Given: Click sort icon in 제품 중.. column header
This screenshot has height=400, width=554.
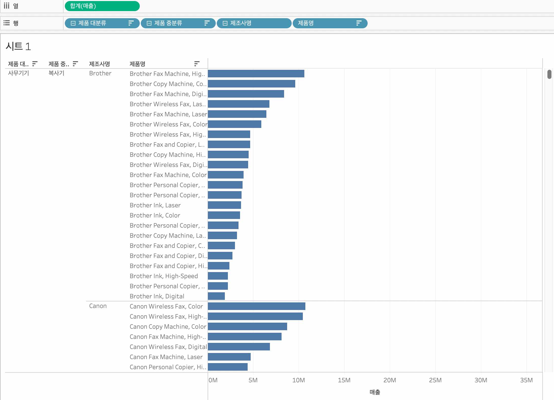Looking at the screenshot, I should [x=75, y=64].
